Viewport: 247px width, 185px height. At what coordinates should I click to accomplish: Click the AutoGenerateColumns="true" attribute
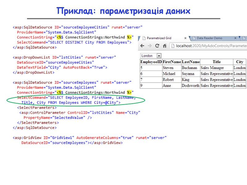click(x=105, y=138)
